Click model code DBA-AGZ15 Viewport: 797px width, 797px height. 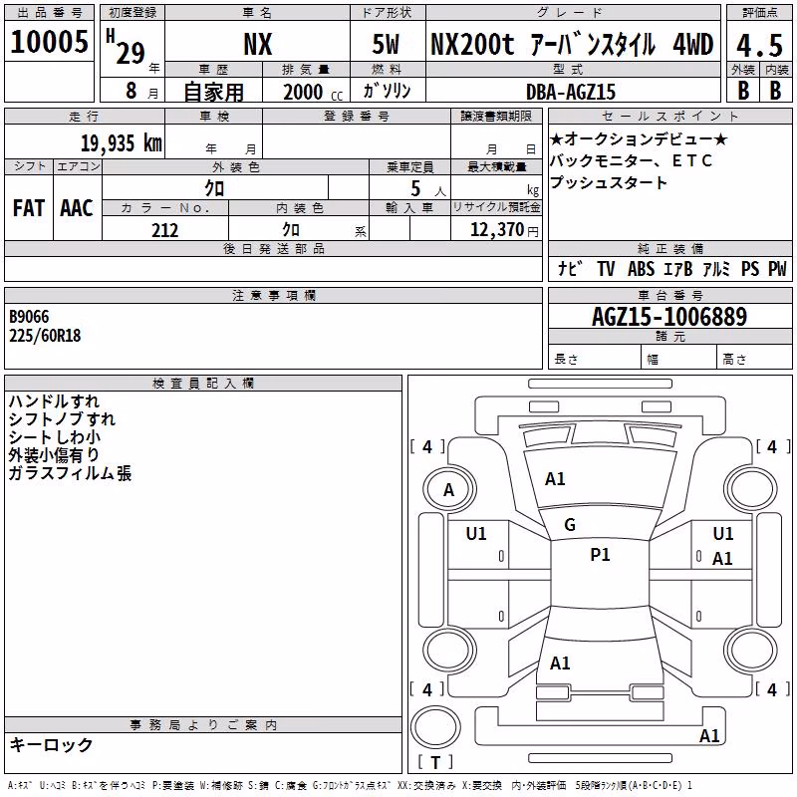click(571, 92)
